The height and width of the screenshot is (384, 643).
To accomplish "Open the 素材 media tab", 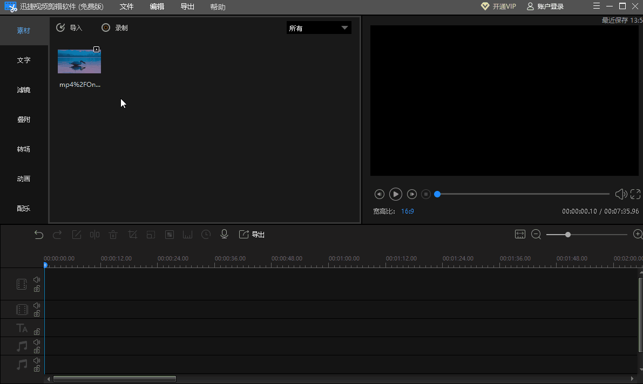I will tap(24, 30).
